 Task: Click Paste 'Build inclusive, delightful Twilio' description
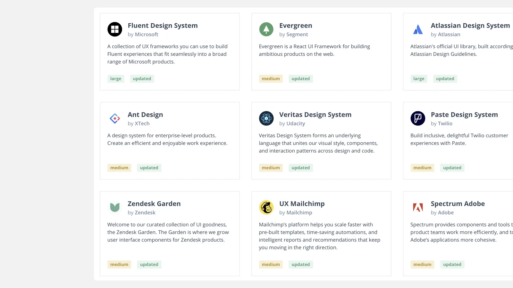pos(459,139)
